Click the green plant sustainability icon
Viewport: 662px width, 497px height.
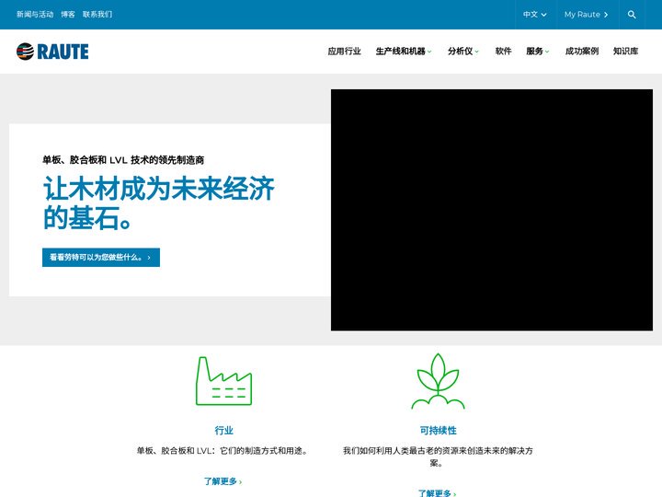click(x=438, y=381)
